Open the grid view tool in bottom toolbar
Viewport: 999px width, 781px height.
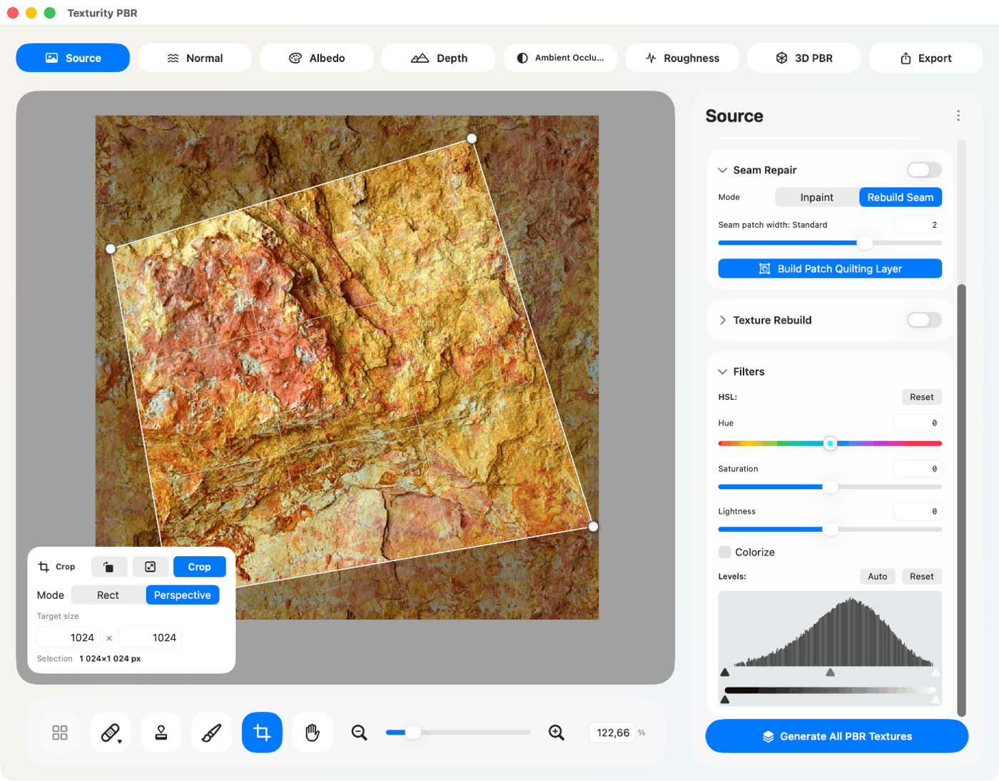click(x=60, y=732)
